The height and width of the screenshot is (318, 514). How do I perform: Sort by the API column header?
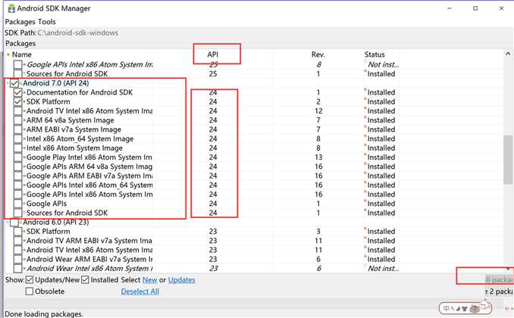tap(213, 55)
